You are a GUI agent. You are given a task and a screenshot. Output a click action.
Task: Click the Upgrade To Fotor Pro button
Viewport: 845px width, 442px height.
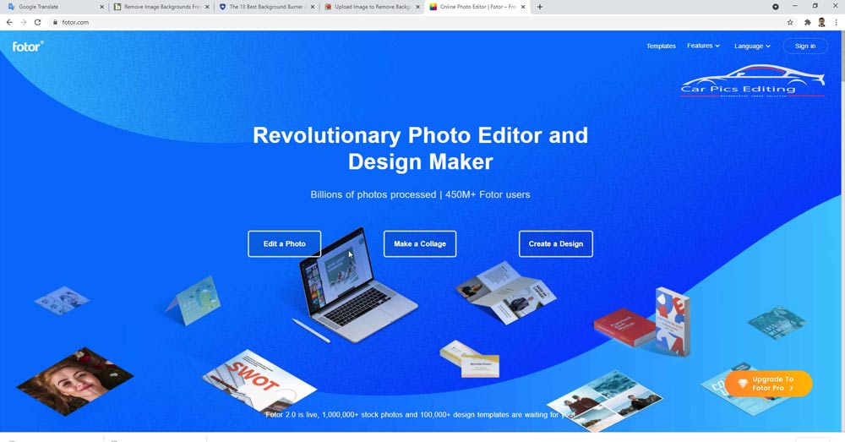tap(768, 383)
